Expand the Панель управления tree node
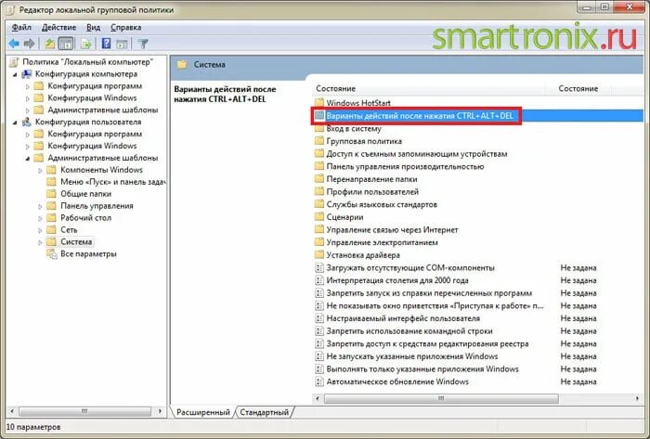 pos(40,206)
